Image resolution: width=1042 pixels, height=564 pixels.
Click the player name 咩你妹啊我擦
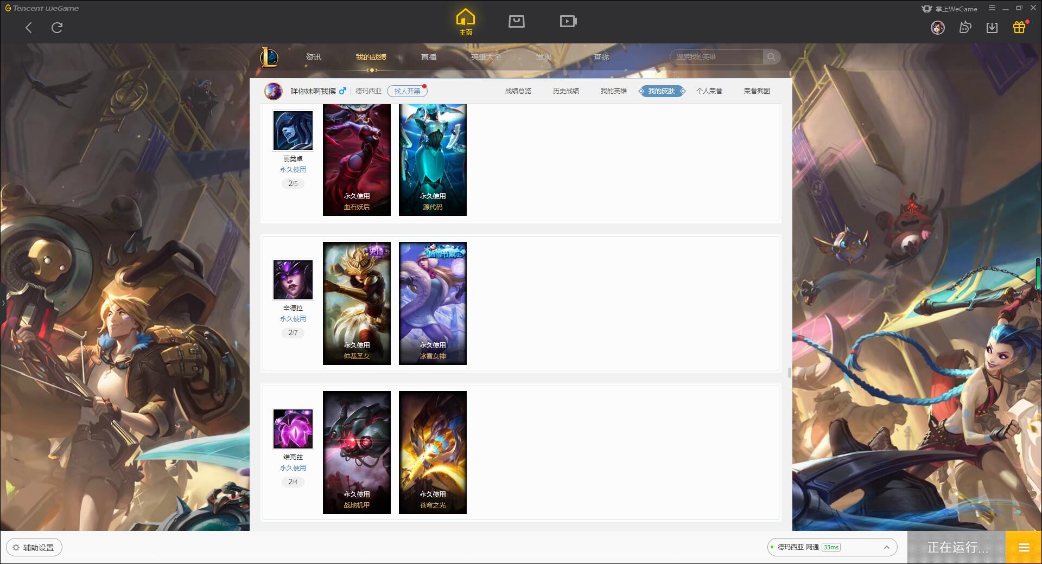(x=313, y=91)
